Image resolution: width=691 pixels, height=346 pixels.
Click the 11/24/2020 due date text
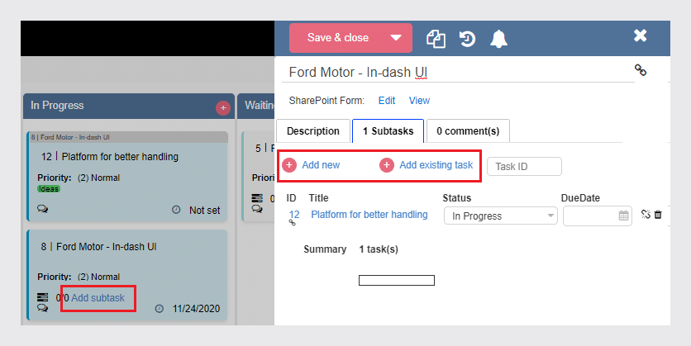[196, 309]
